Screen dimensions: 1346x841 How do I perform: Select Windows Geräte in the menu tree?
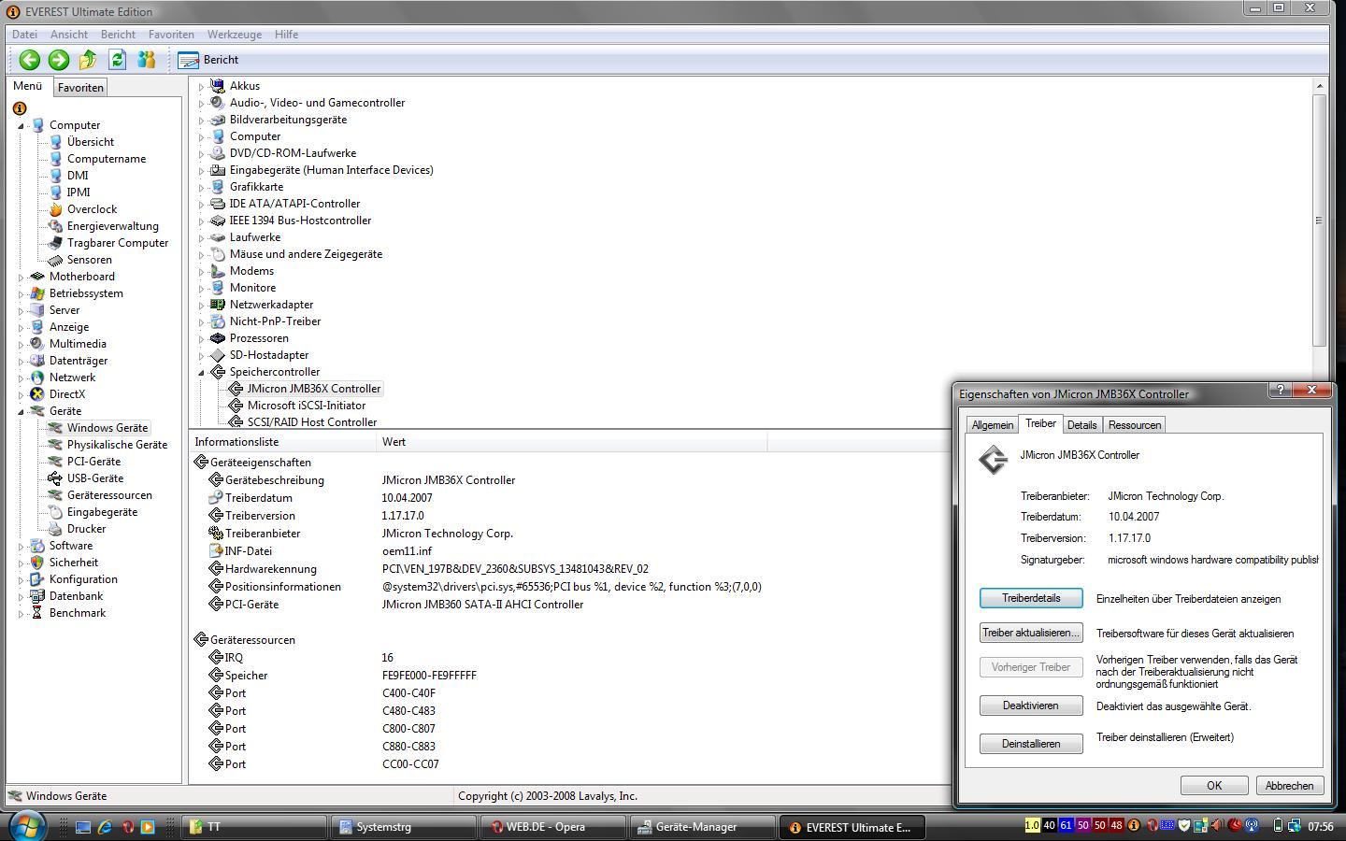click(x=107, y=428)
